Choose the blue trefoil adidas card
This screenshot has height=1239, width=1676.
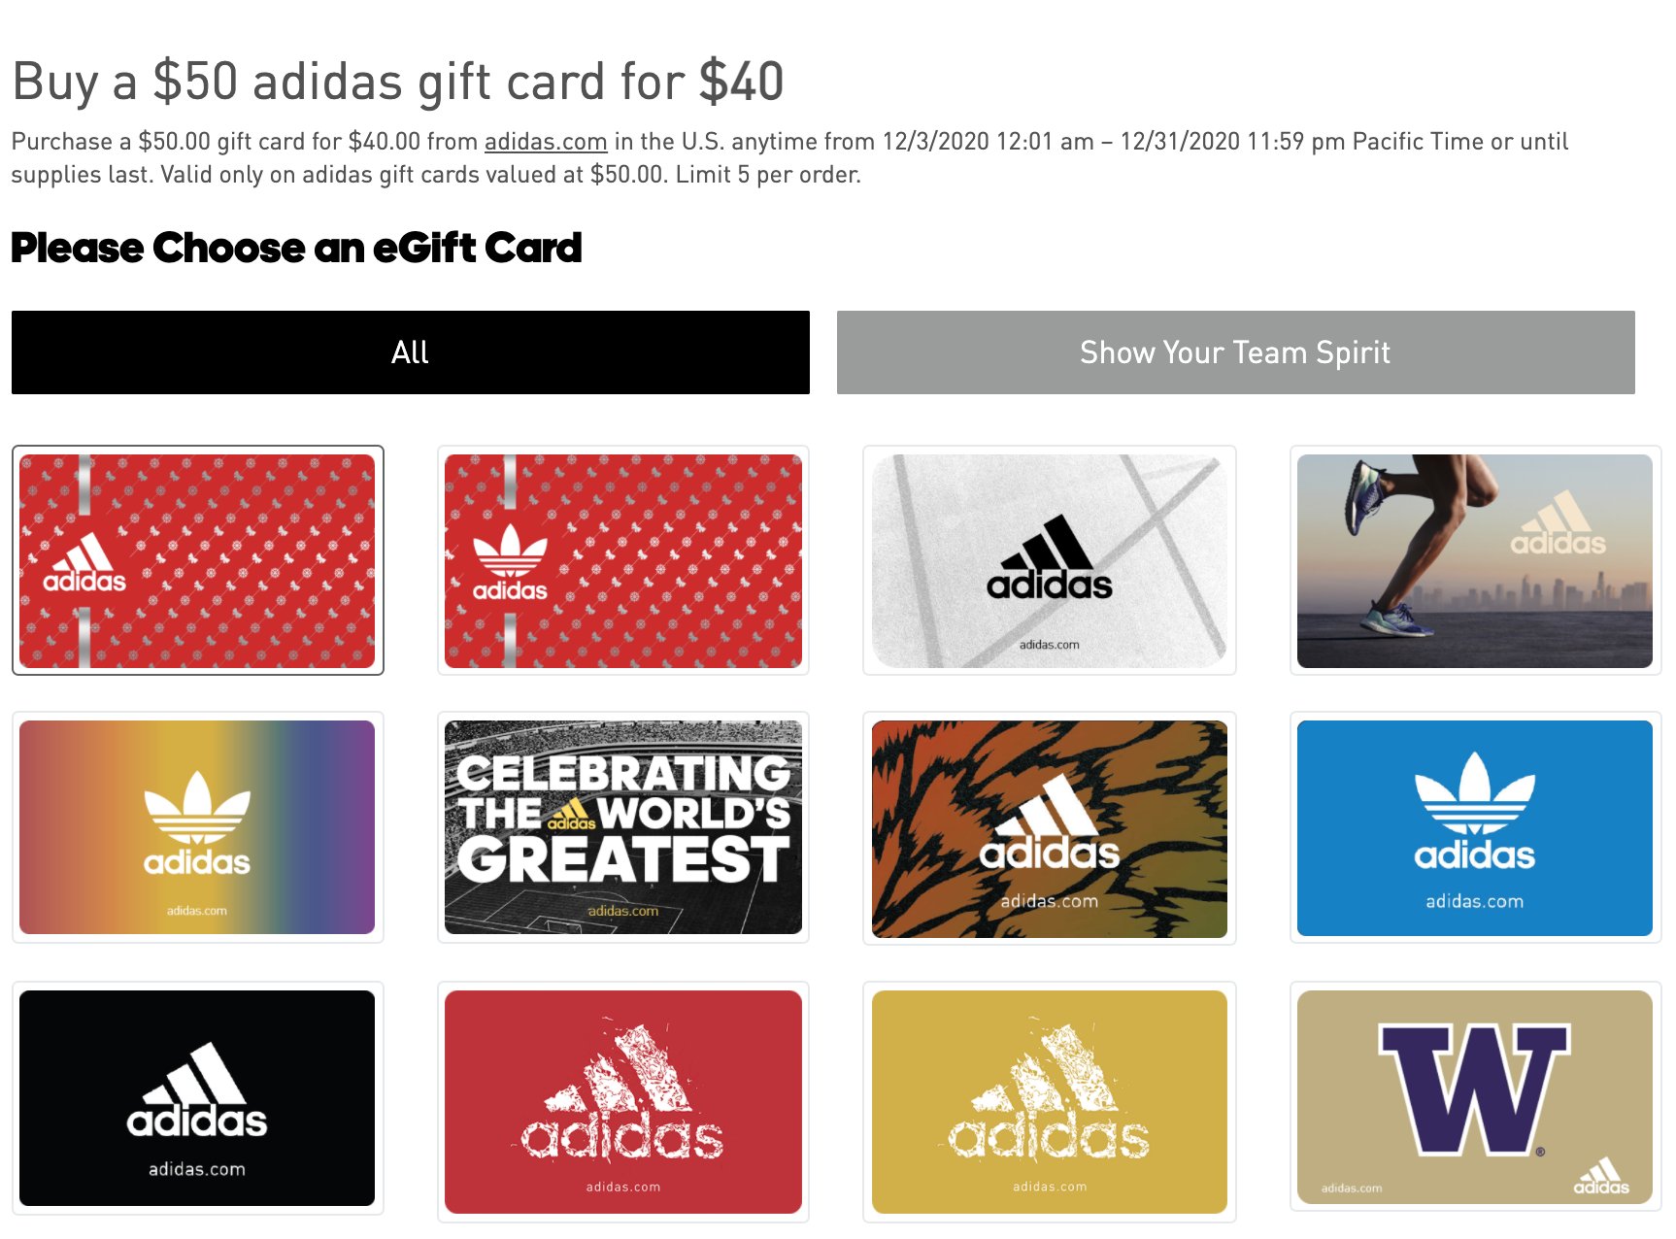coord(1474,827)
